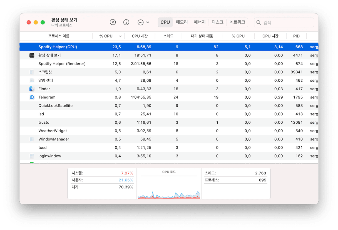The image size is (338, 230).
Task: Expand the chevron beside the ellipsis button
Action: pos(148,22)
